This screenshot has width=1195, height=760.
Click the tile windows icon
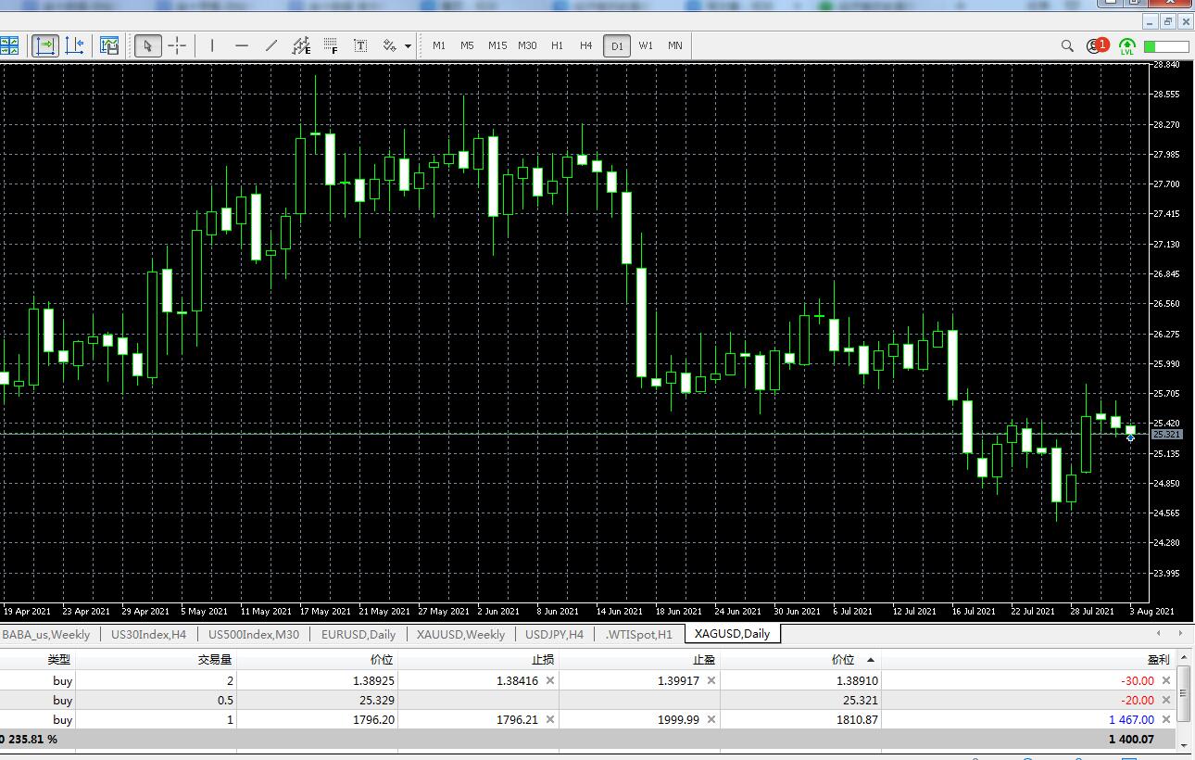coord(9,45)
